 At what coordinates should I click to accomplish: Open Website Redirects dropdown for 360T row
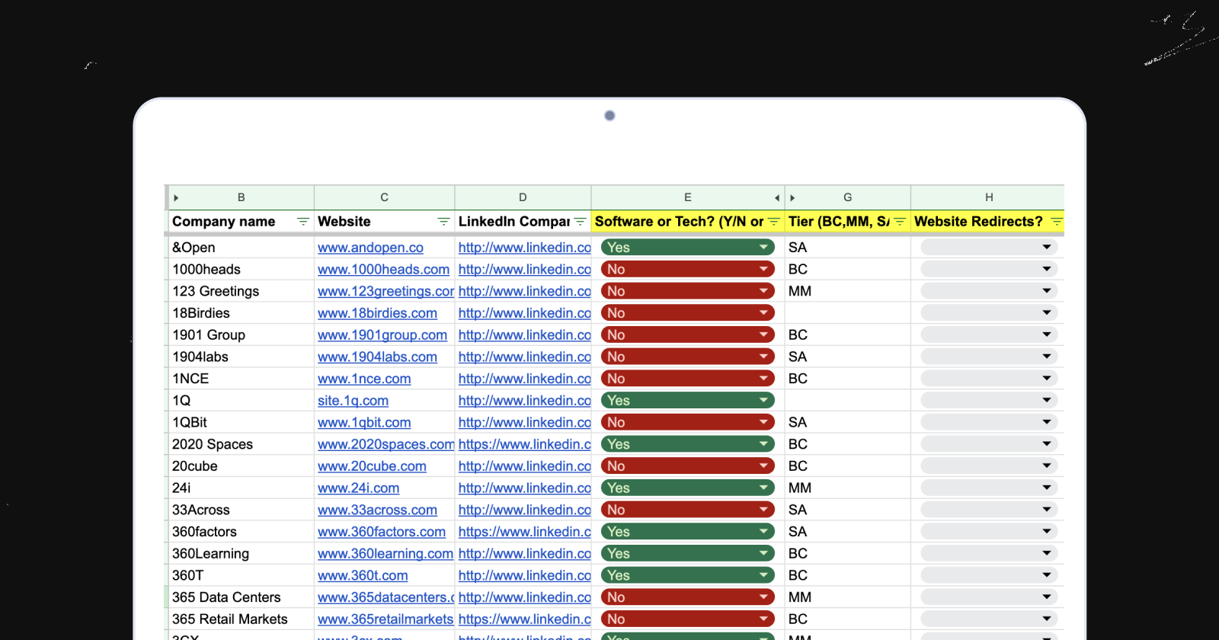coord(989,575)
